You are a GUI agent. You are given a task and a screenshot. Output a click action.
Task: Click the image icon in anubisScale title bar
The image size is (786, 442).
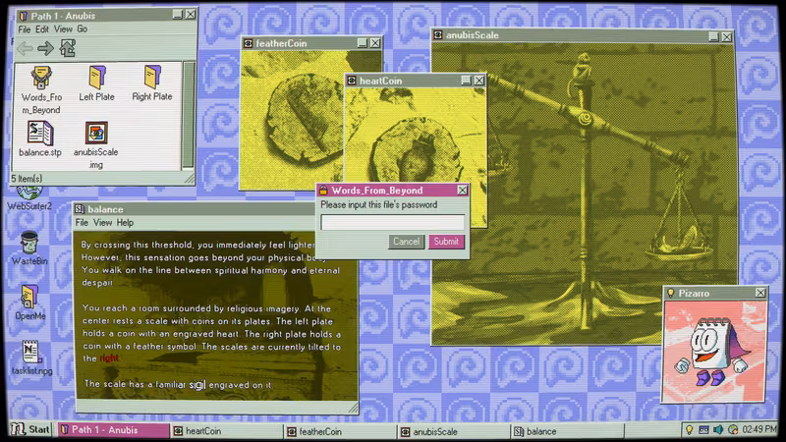click(x=438, y=35)
